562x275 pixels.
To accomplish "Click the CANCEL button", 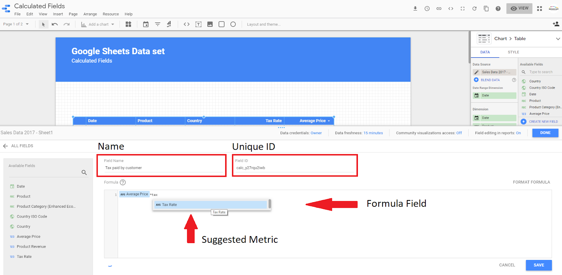I will click(x=507, y=265).
